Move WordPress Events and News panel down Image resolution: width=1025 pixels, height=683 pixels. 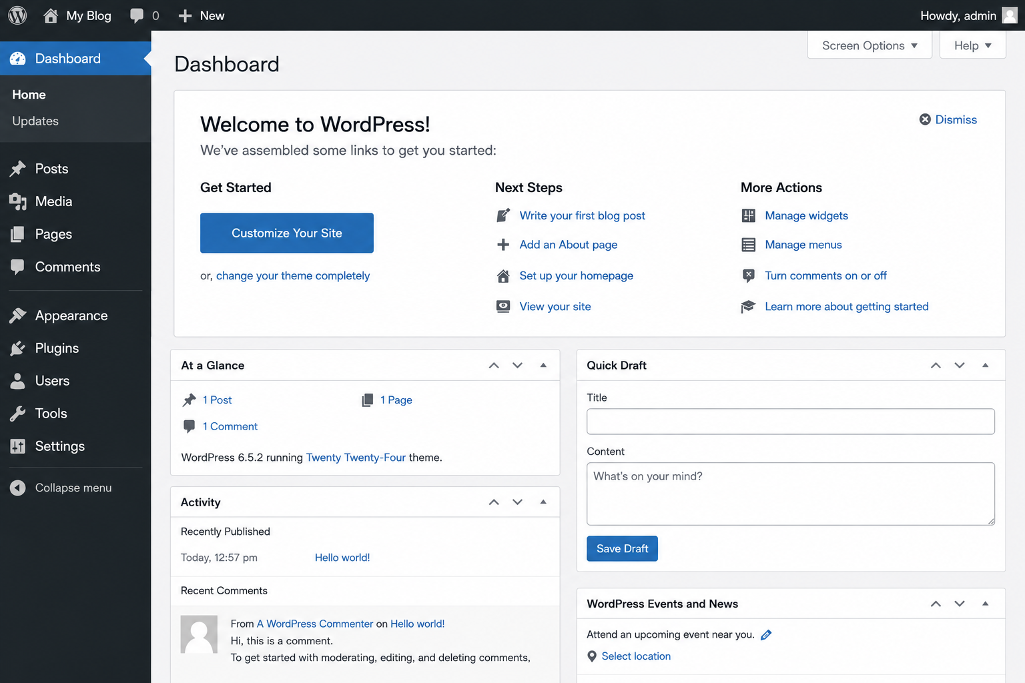tap(960, 604)
